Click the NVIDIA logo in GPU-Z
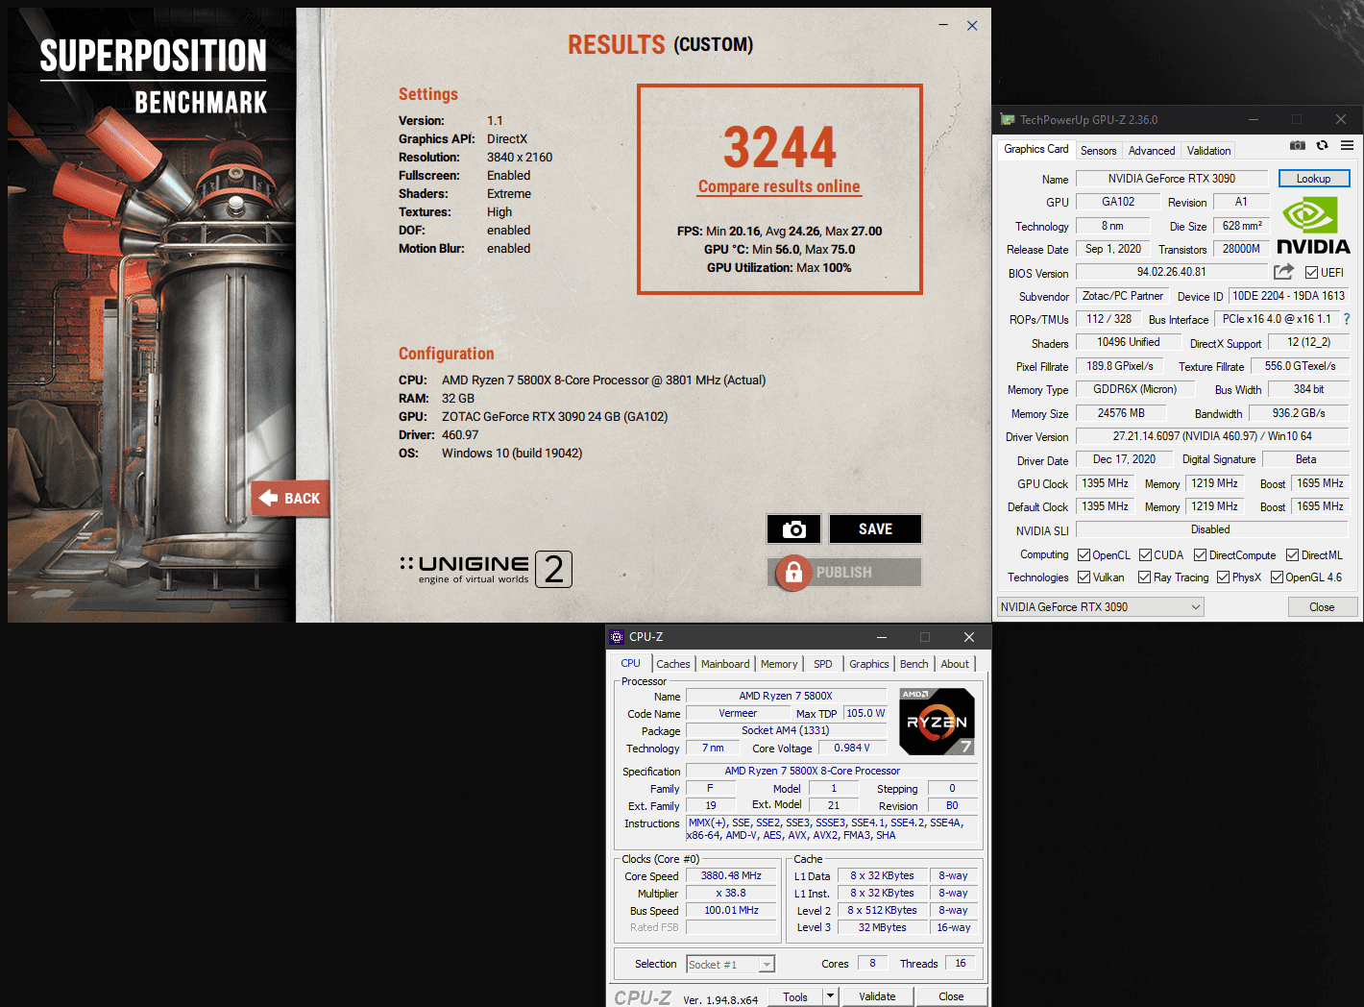The height and width of the screenshot is (1007, 1364). click(1313, 225)
